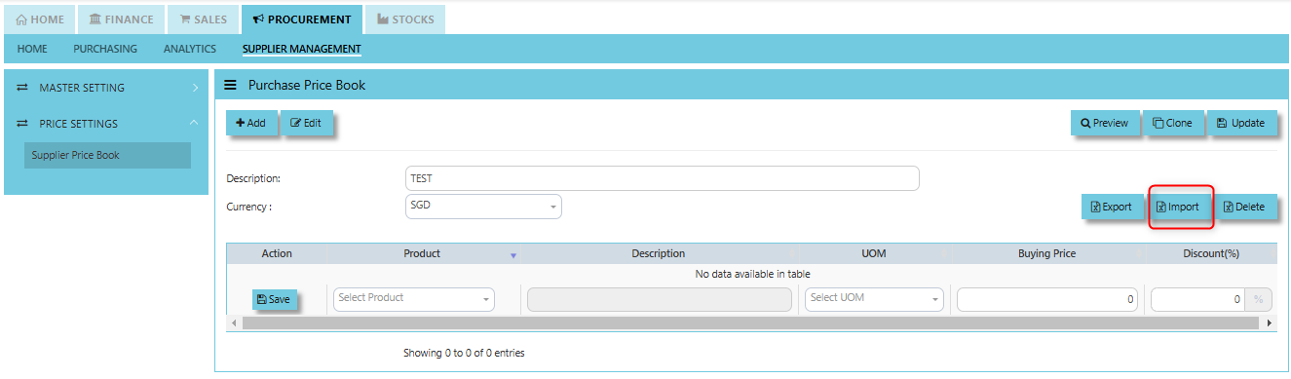This screenshot has height=379, width=1291.
Task: Open the HOME module tab
Action: (x=40, y=19)
